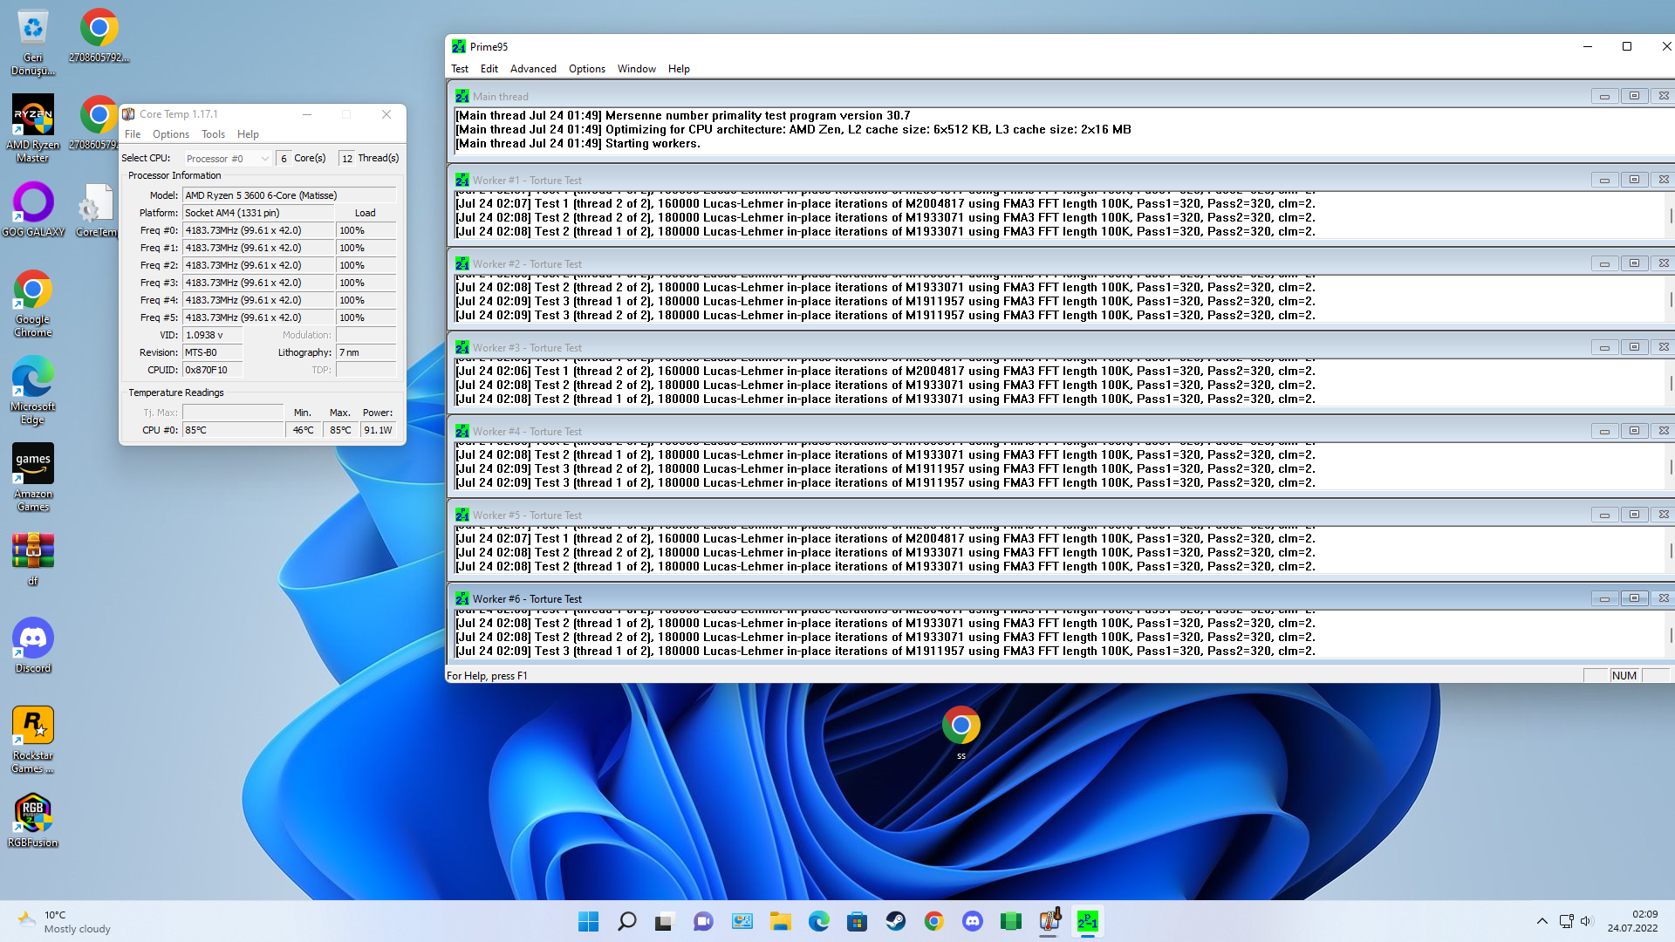
Task: Click the Worker #6 window icon
Action: click(x=461, y=599)
